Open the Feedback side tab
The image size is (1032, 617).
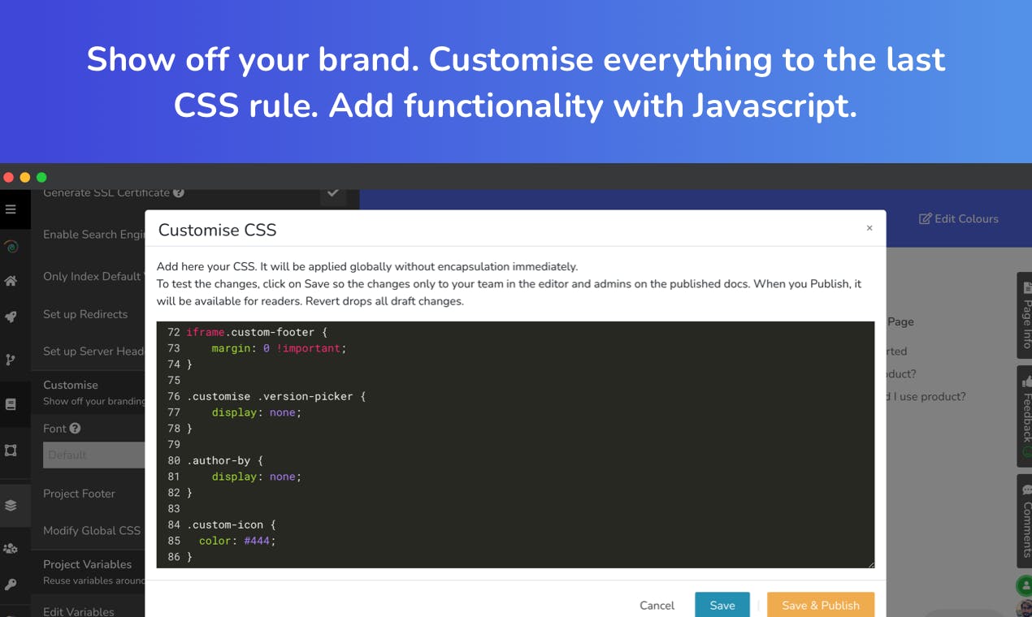tap(1025, 416)
